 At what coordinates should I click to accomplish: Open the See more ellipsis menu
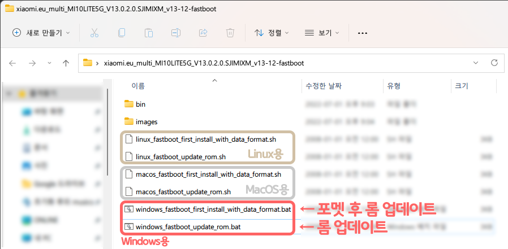362,33
